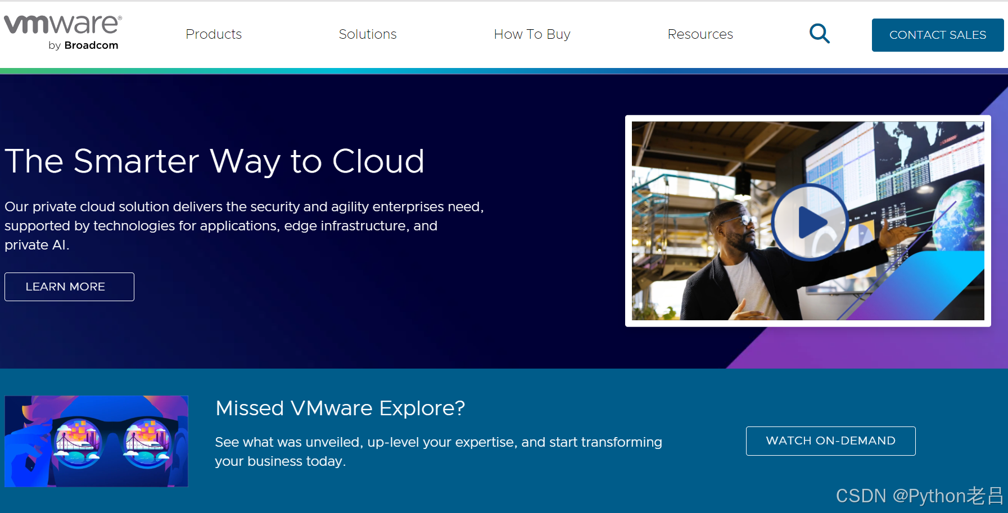Click the "Missed VMware Explore?" heading

click(x=340, y=408)
